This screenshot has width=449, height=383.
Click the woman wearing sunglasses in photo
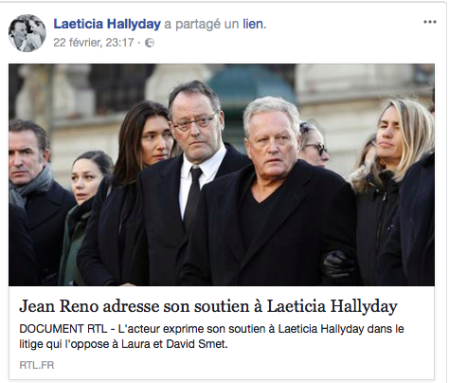coord(313,144)
